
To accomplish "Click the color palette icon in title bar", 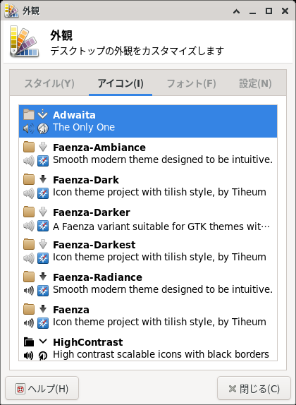I will click(11, 11).
